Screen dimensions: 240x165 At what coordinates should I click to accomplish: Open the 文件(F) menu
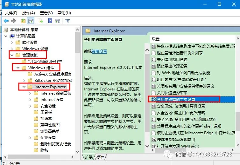pos(11,13)
